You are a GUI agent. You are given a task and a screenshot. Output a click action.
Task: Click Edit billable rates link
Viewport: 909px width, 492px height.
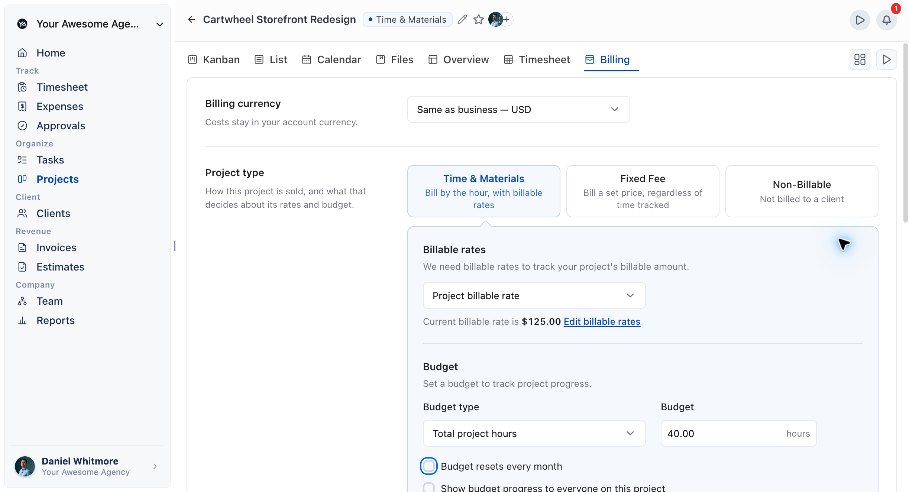[602, 321]
